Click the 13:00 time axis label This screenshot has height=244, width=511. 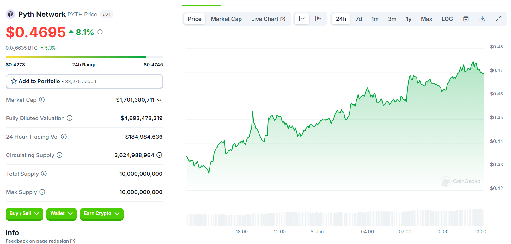point(480,232)
